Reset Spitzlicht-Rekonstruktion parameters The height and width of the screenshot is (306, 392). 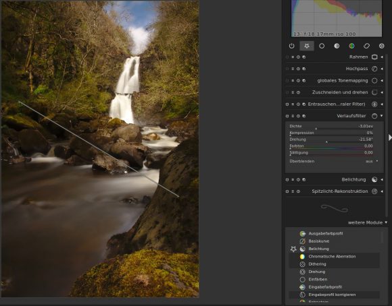[x=298, y=191]
